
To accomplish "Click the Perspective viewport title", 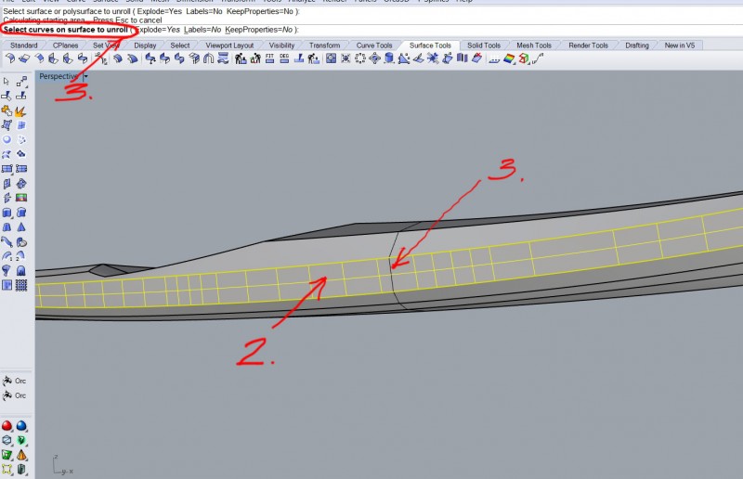I will point(59,76).
